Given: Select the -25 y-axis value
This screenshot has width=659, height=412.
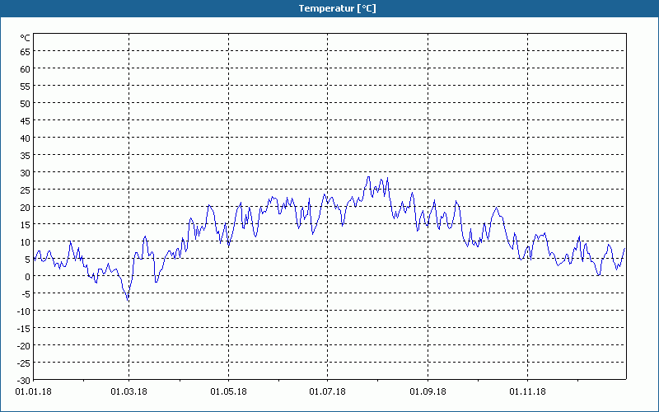Looking at the screenshot, I should (24, 363).
